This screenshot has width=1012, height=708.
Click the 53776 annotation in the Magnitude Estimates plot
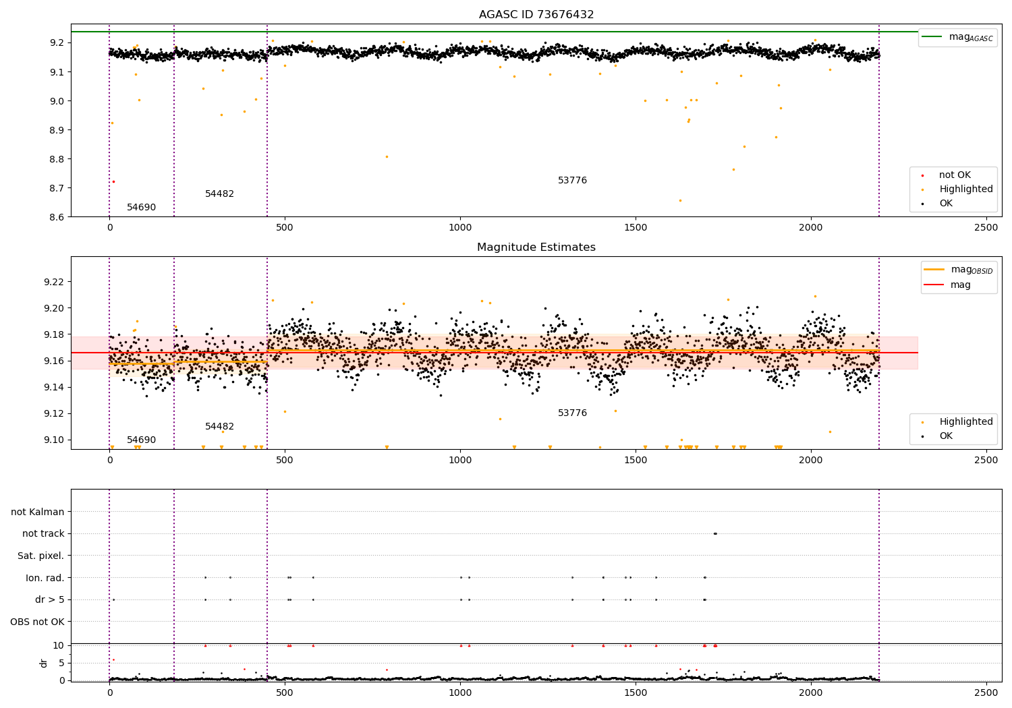pyautogui.click(x=572, y=413)
